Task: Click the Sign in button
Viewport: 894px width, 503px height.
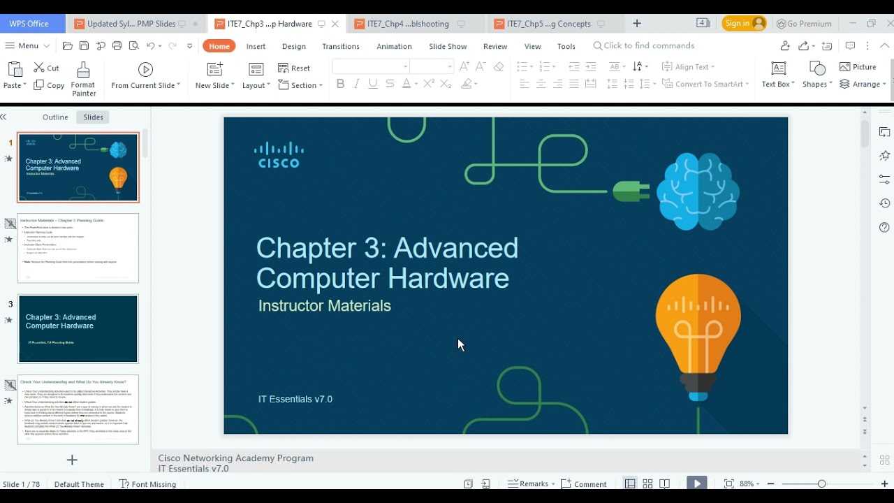Action: 744,23
